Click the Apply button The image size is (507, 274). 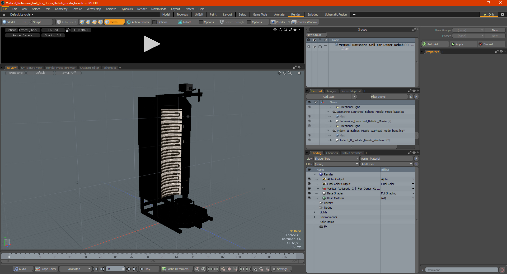tap(464, 44)
